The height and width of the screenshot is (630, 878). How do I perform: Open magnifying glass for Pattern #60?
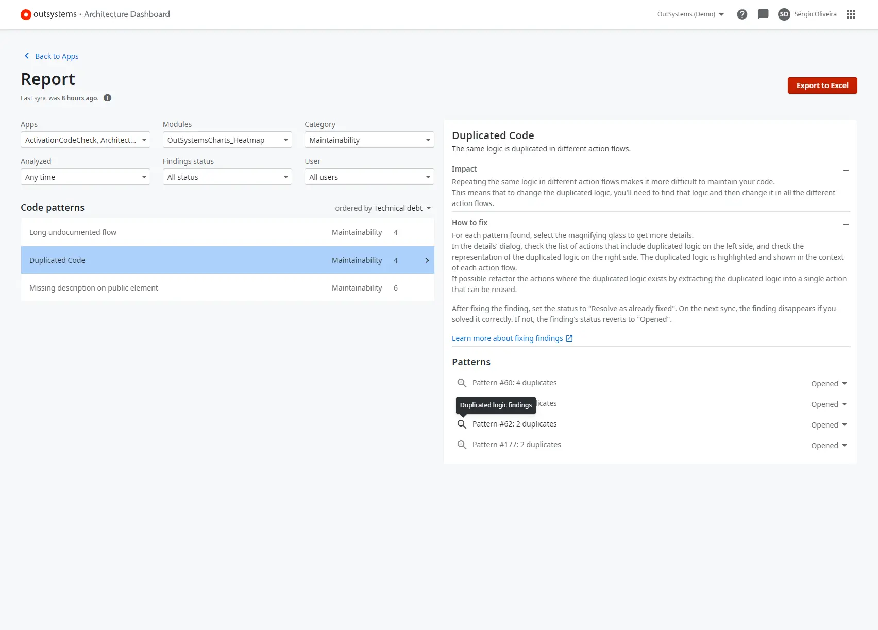(x=462, y=383)
